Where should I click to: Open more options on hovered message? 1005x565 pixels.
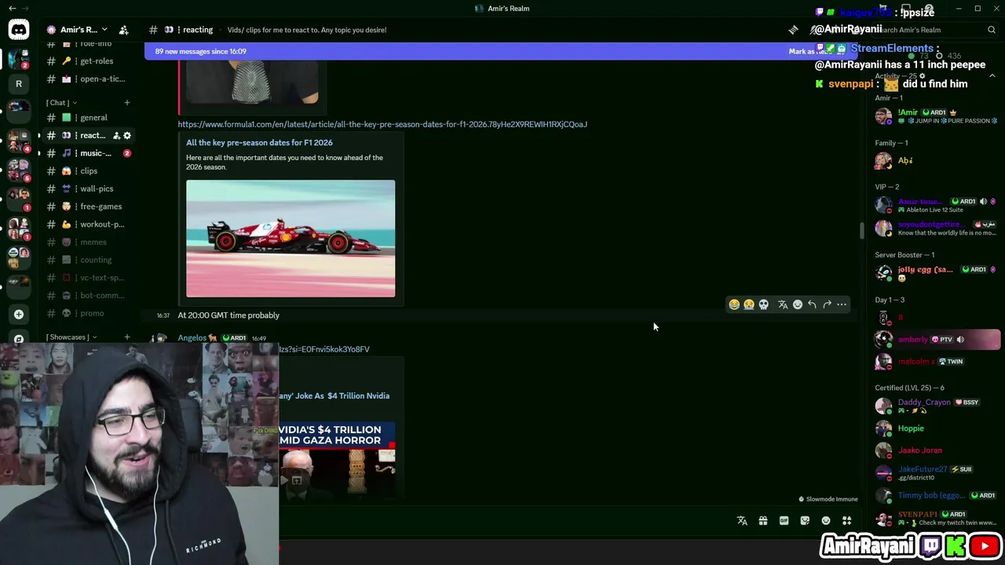coord(842,304)
